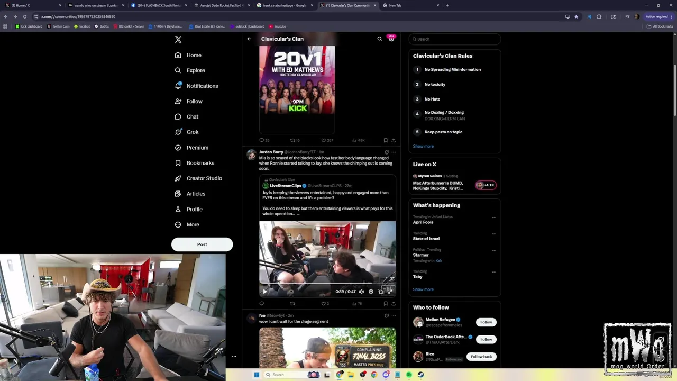Seek on the video progress bar
The height and width of the screenshot is (381, 677).
click(327, 284)
